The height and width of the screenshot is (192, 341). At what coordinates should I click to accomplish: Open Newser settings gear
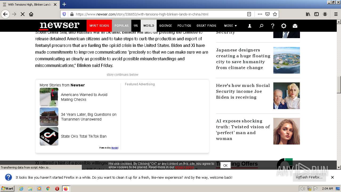point(284,26)
